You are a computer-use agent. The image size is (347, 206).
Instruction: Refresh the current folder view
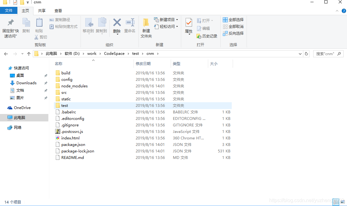click(306, 54)
